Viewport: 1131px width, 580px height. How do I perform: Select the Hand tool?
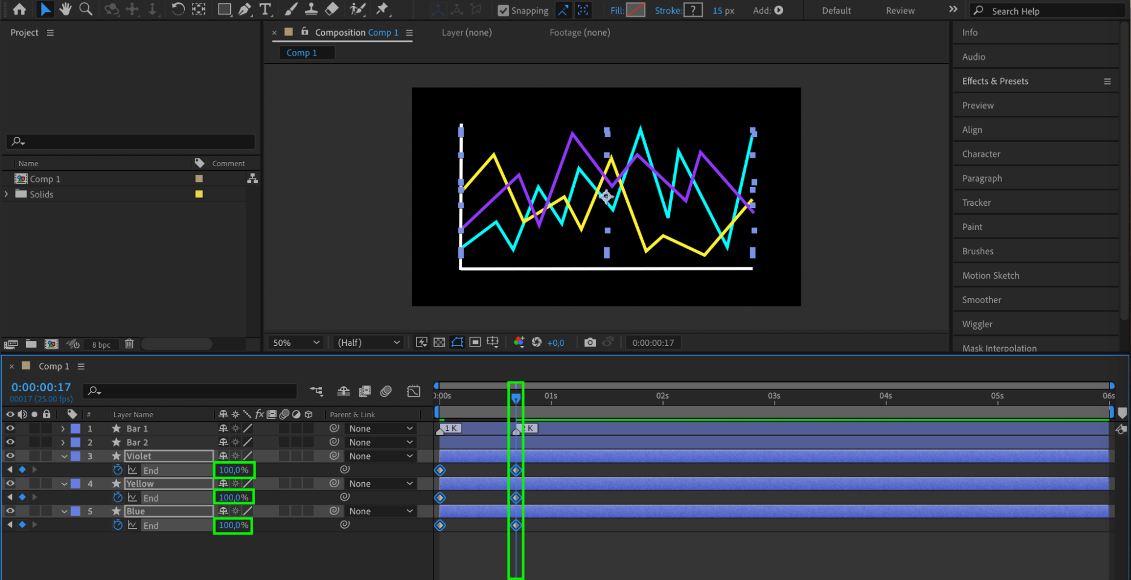pos(66,9)
